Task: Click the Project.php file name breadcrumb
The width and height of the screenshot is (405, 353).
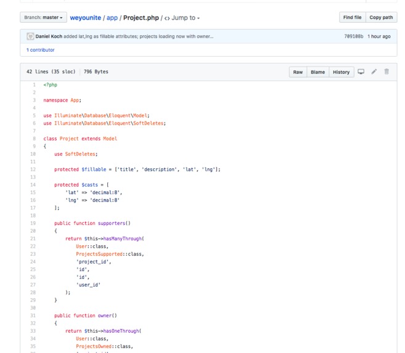Action: tap(141, 18)
